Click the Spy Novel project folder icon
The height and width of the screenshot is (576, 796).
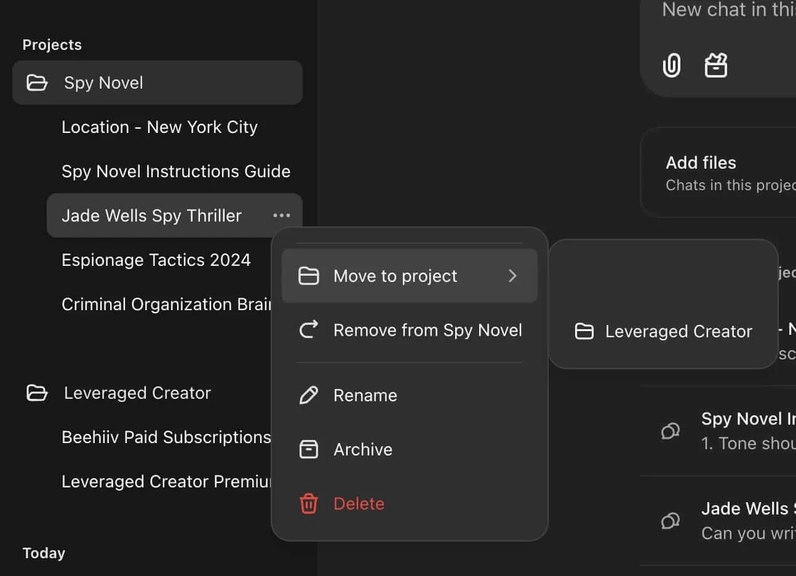37,82
